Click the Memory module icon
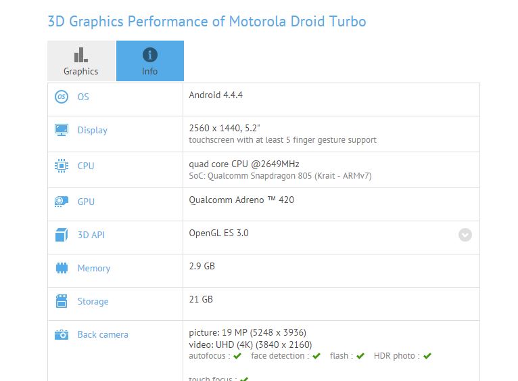The height and width of the screenshot is (381, 518). 62,268
